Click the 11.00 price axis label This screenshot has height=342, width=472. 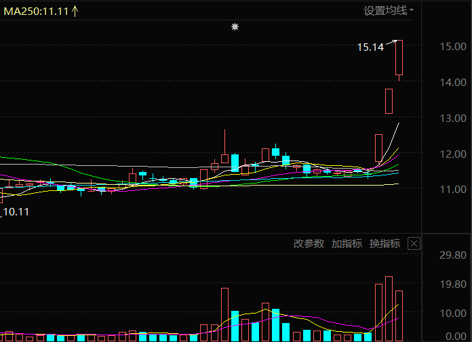point(453,190)
